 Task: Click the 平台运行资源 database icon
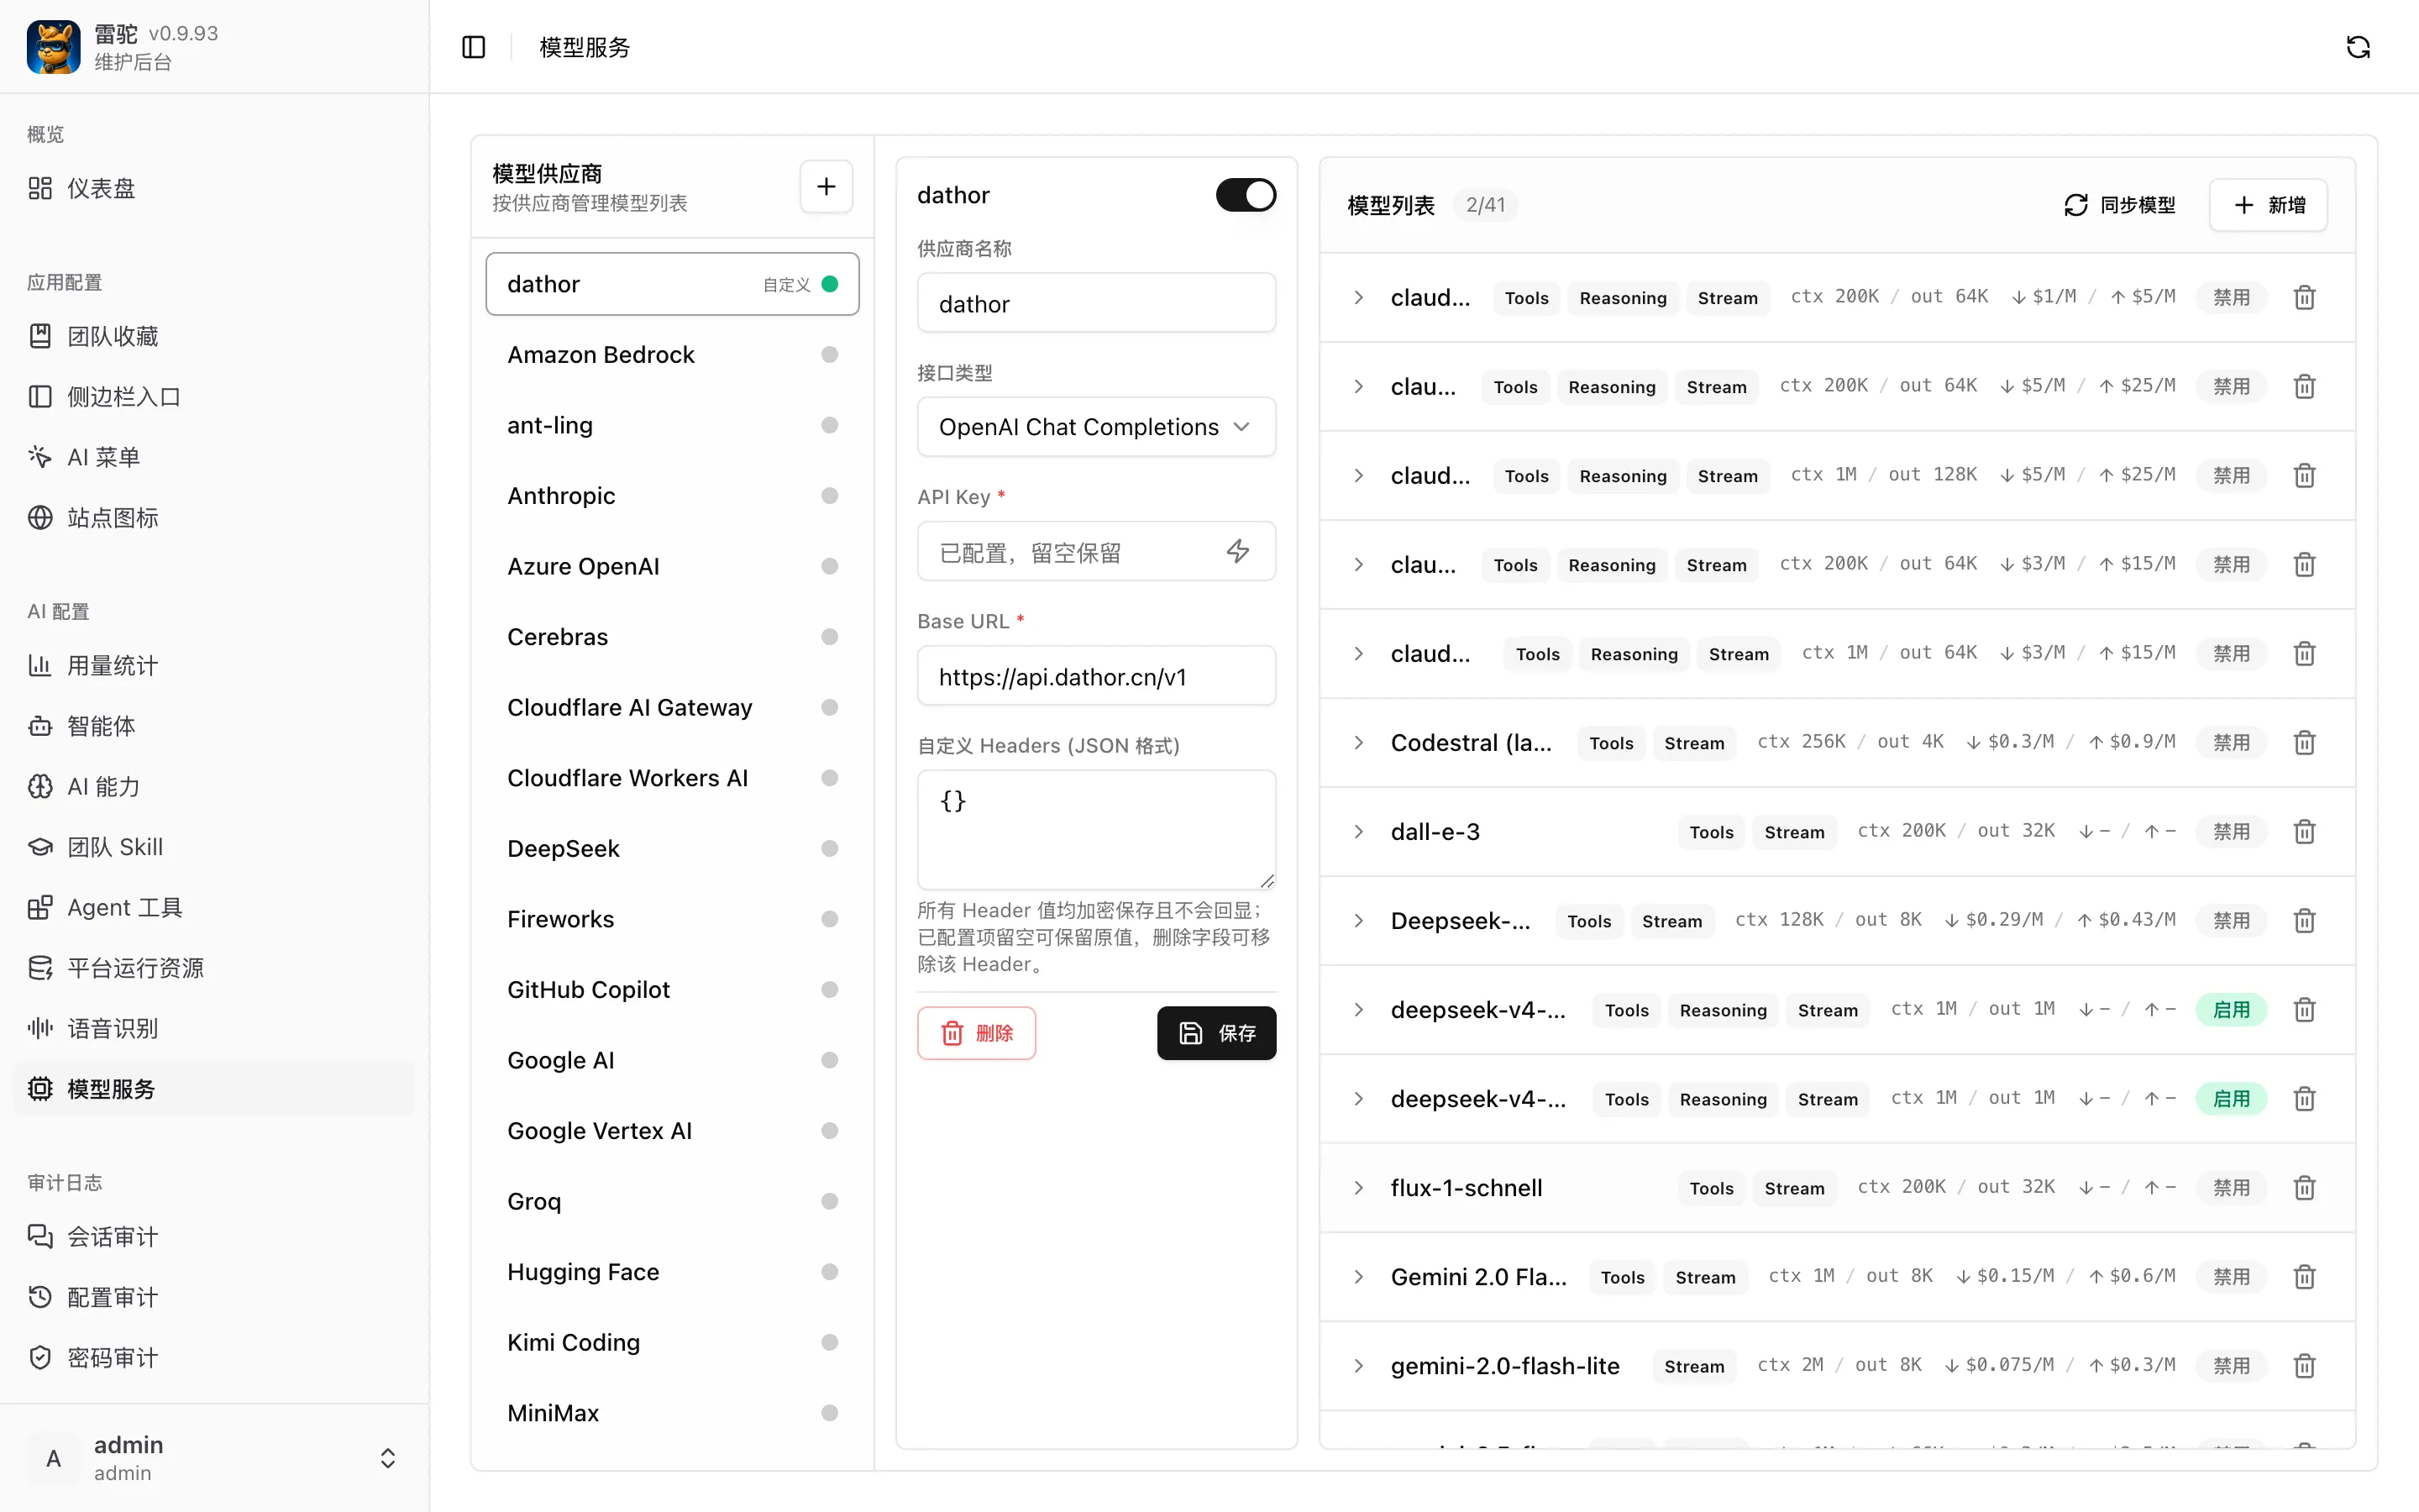[40, 968]
